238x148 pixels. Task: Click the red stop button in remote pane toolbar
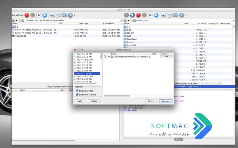[x=138, y=15]
